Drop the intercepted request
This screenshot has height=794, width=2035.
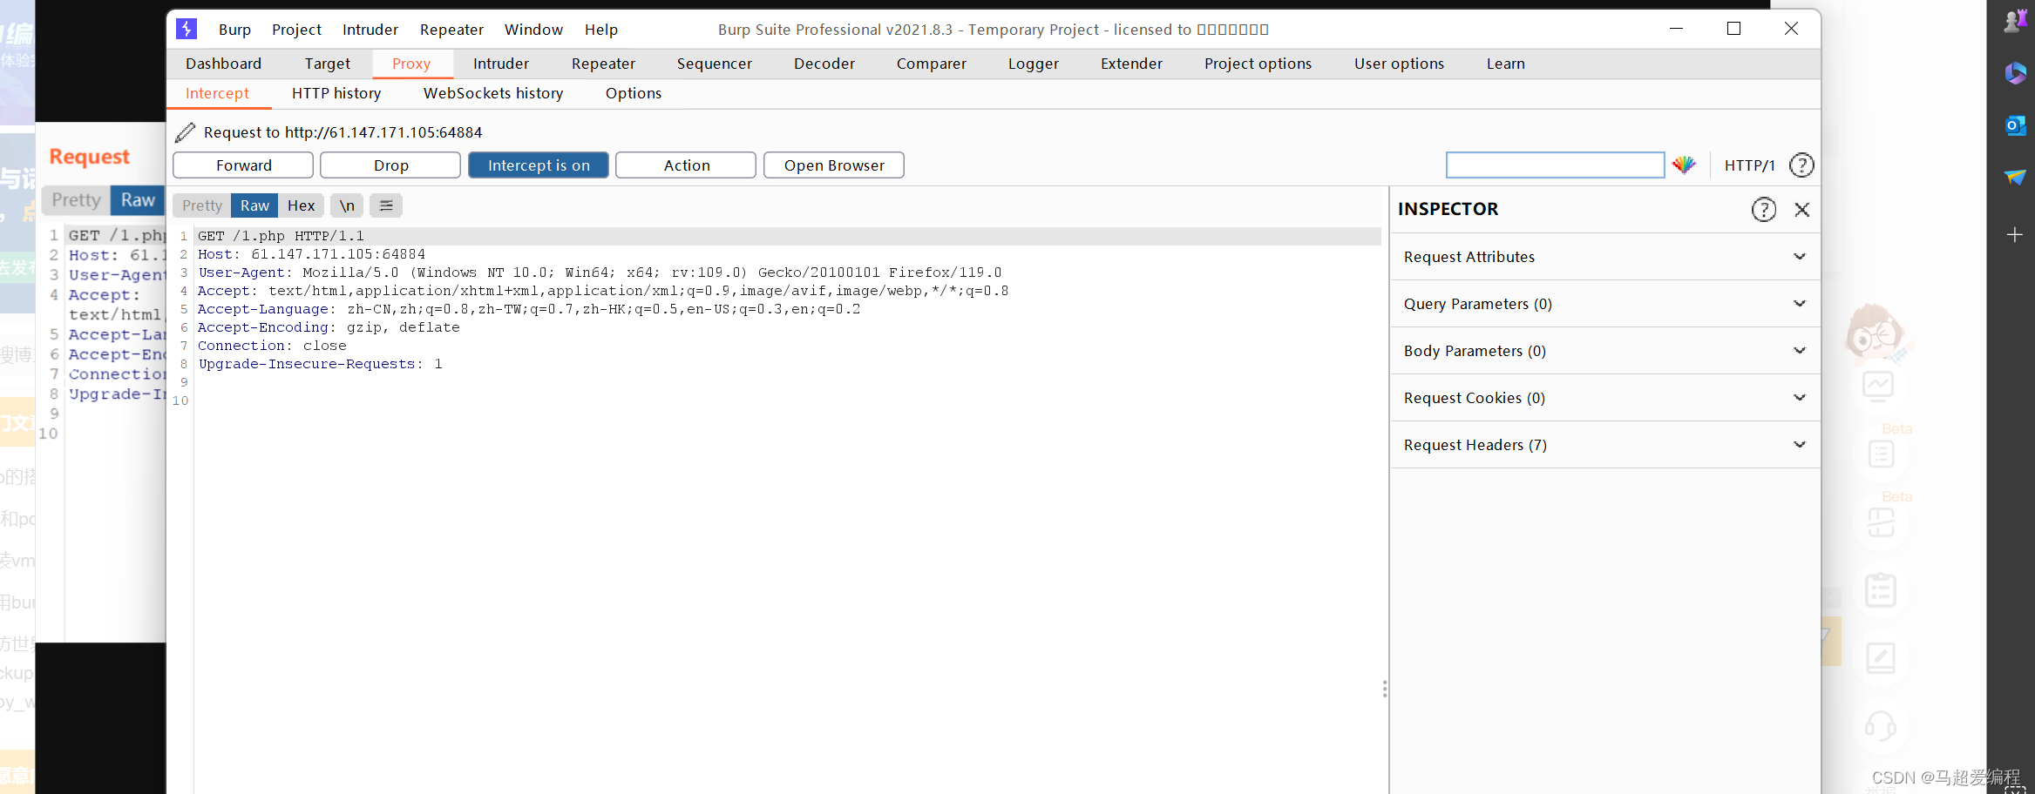click(390, 165)
